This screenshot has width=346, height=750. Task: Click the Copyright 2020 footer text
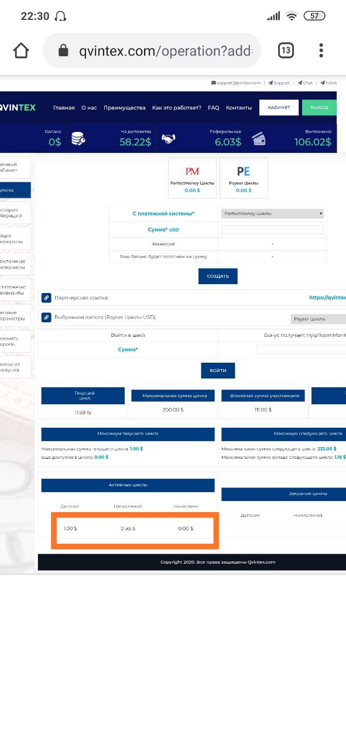(218, 562)
